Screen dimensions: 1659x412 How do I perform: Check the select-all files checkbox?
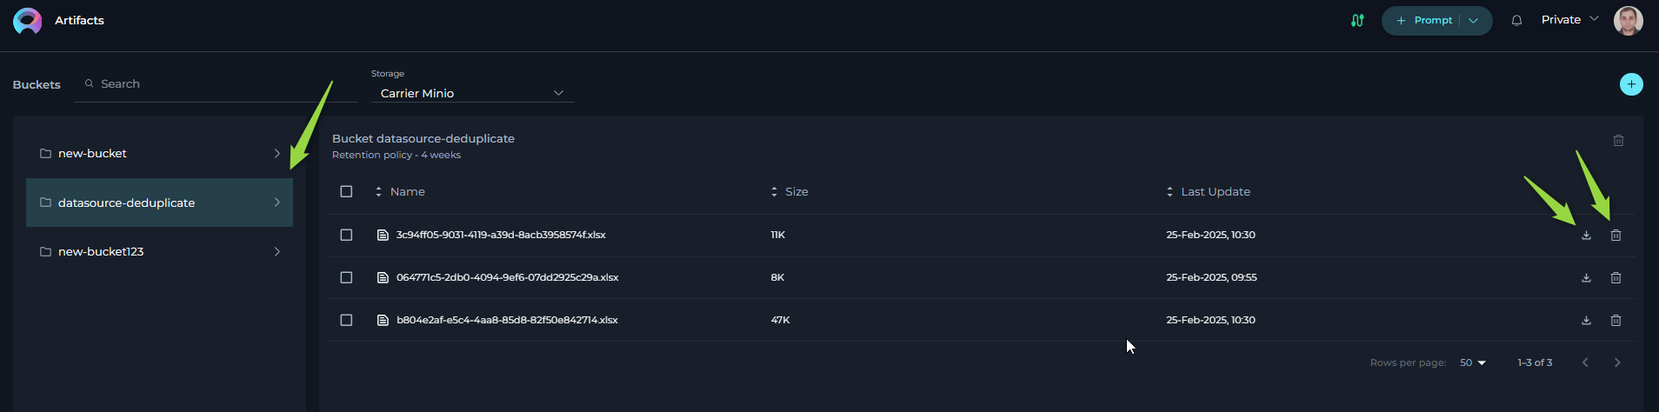346,191
